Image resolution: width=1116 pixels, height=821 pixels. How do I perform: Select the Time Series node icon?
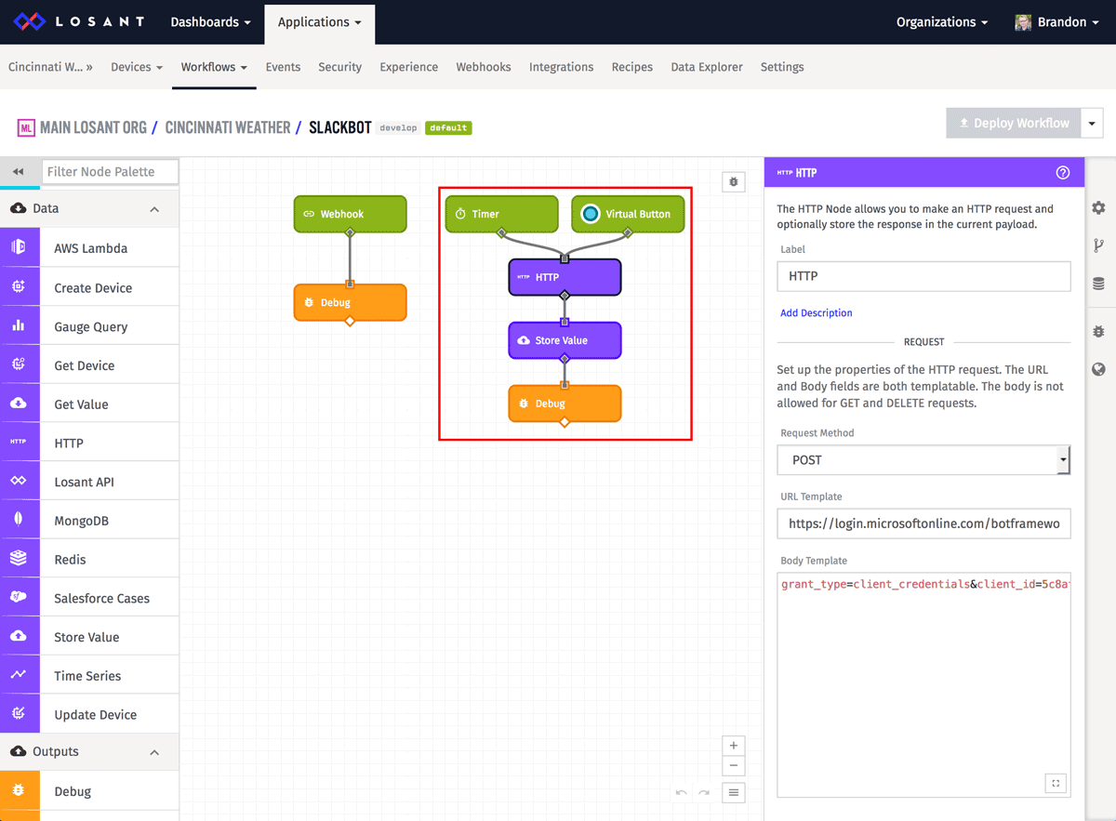click(x=19, y=676)
